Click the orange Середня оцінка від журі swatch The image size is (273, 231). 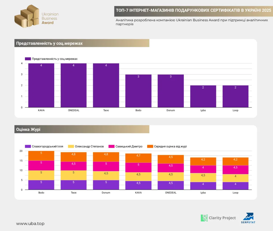pyautogui.click(x=150, y=146)
